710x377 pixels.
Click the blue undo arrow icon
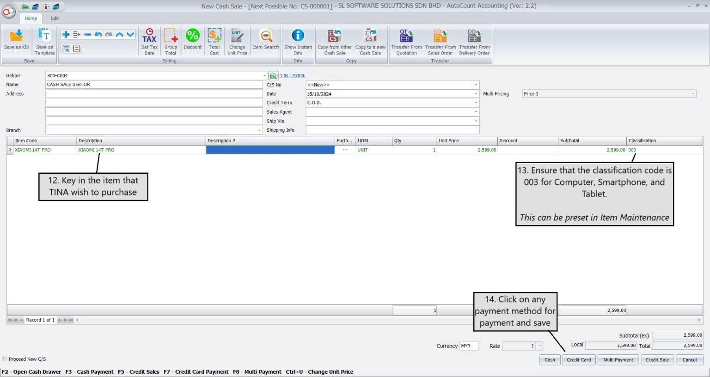(98, 35)
